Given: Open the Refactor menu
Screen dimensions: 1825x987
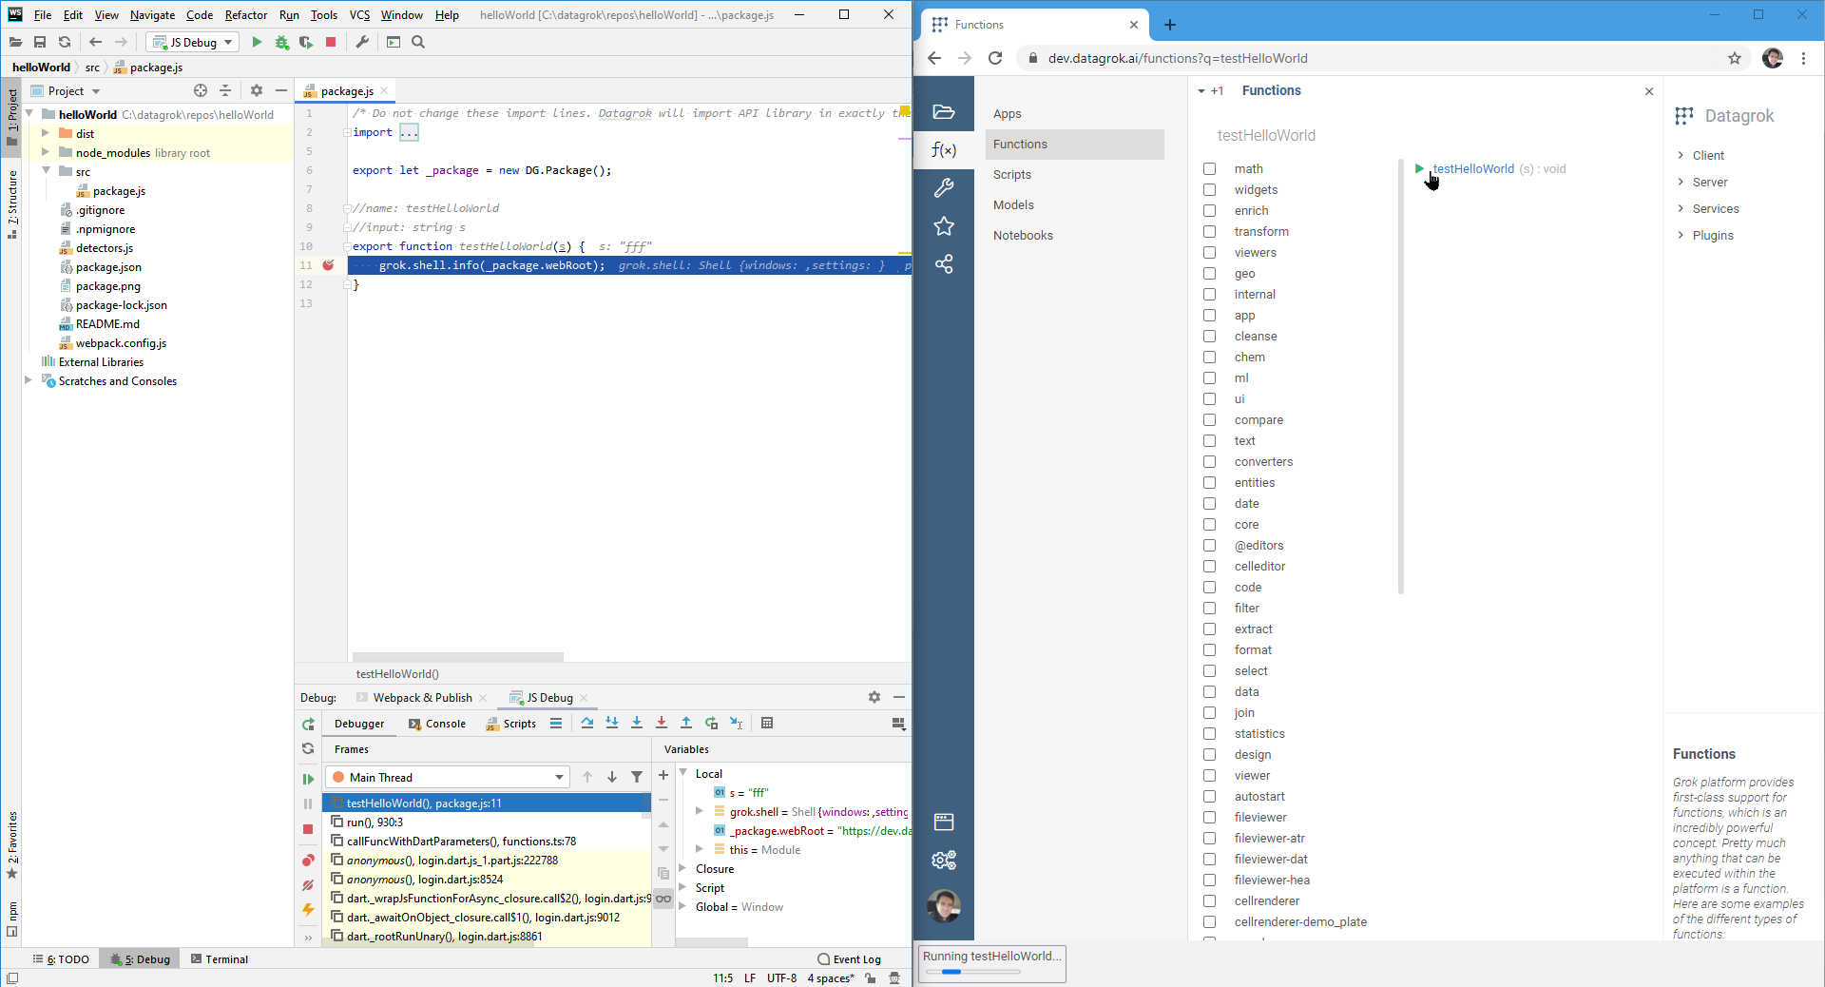Looking at the screenshot, I should coord(245,14).
